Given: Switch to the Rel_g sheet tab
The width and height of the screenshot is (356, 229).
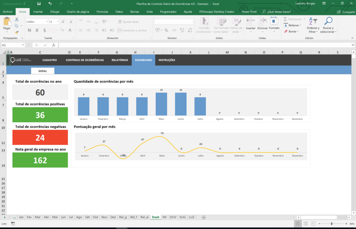Looking at the screenshot, I should click(123, 217).
